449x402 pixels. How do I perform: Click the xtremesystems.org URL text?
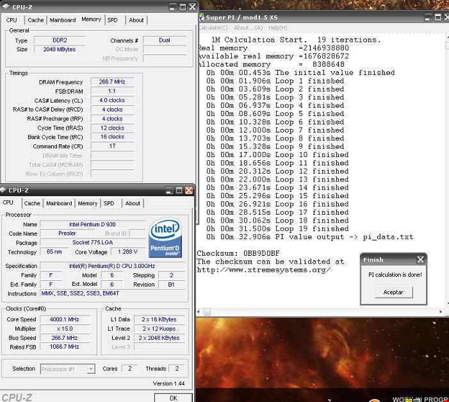(x=264, y=270)
